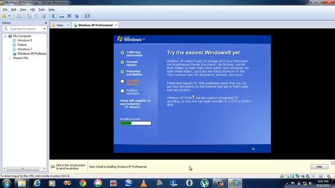The image size is (335, 188).
Task: Select My Computer in the library
Action: pos(22,36)
